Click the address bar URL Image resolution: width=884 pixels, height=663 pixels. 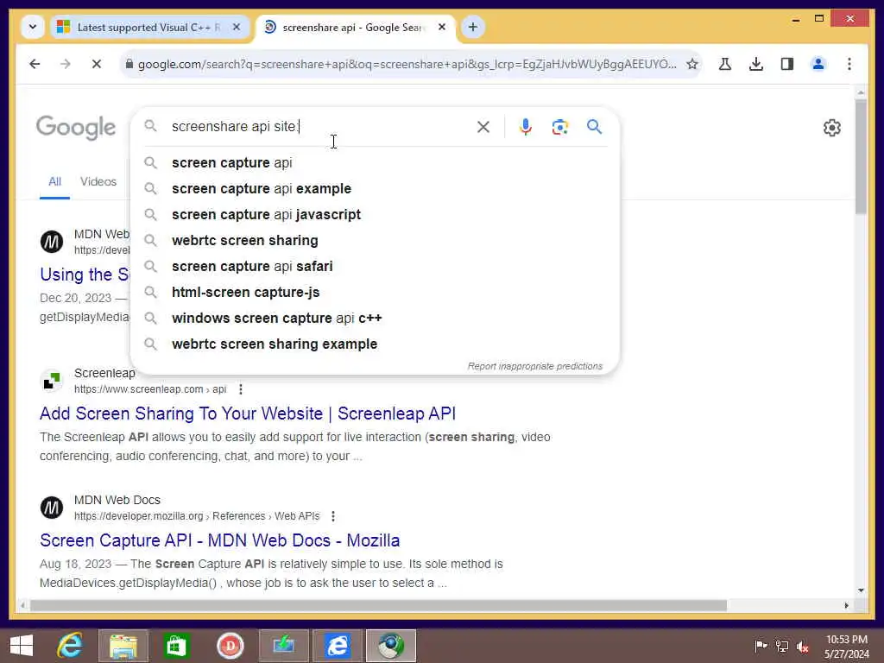pyautogui.click(x=407, y=64)
